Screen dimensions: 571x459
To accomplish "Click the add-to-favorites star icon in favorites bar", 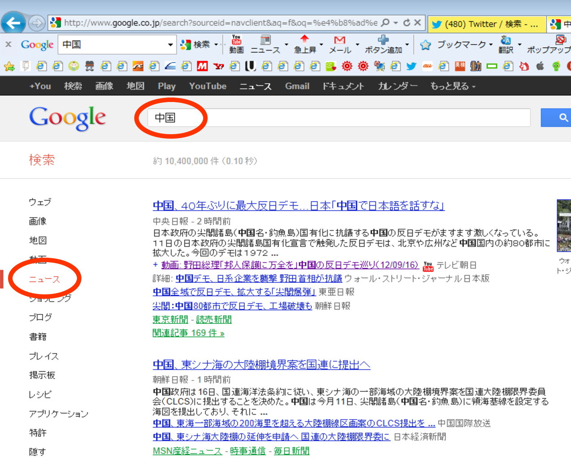I will [x=9, y=67].
